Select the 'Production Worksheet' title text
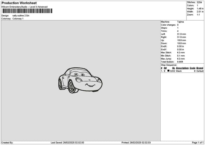The image size is (205, 145). point(19,3)
